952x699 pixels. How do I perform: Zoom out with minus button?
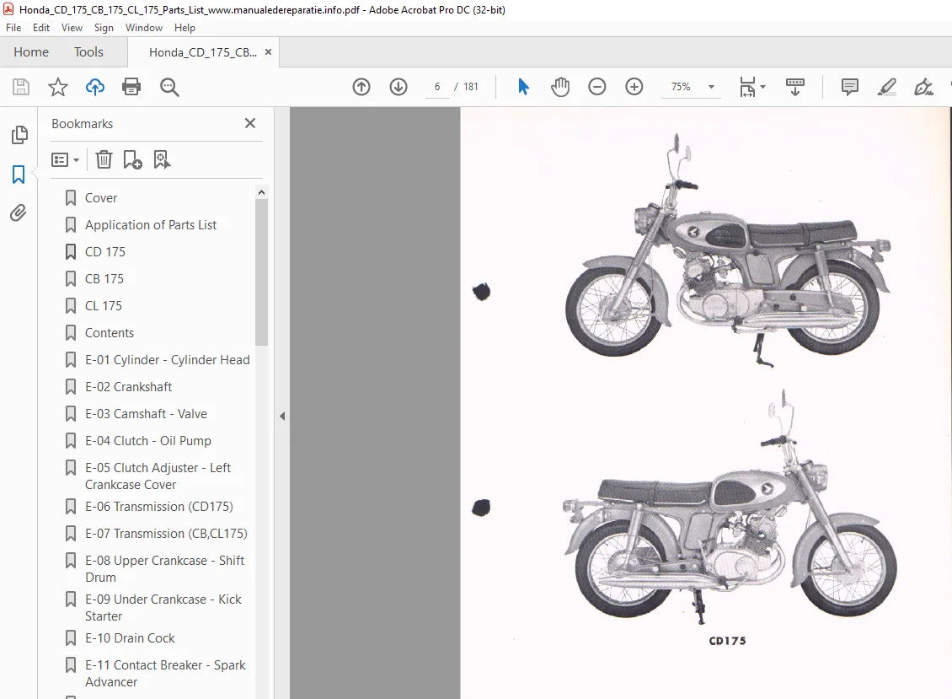pos(596,87)
